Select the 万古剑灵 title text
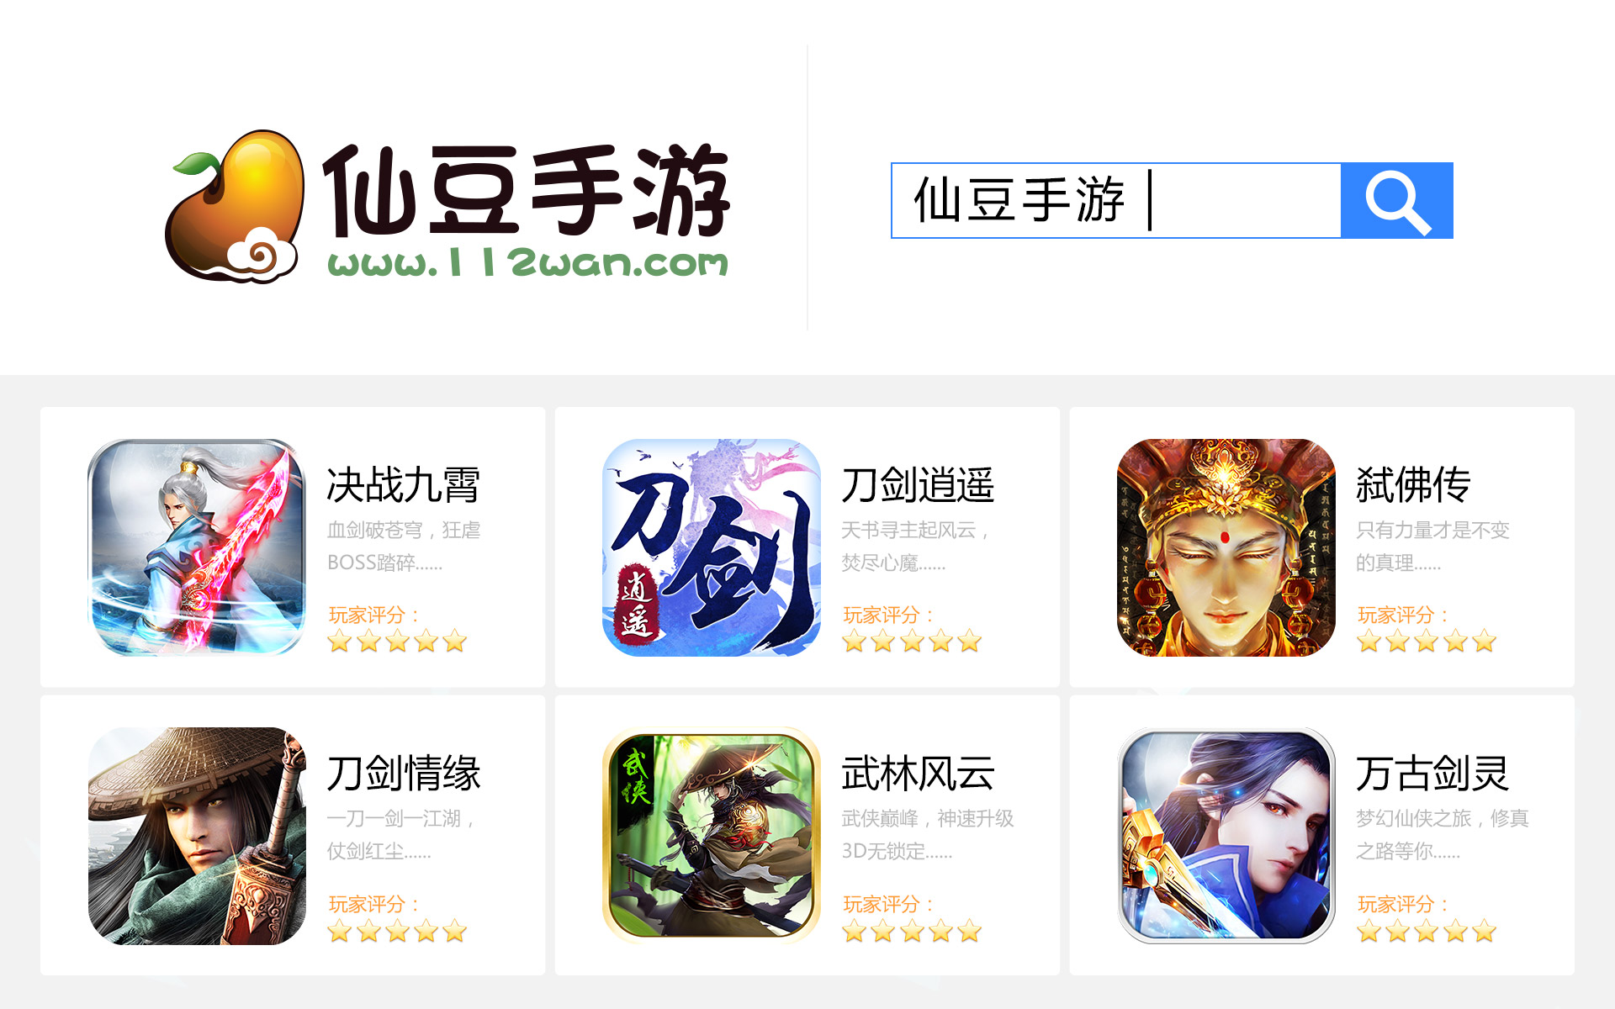This screenshot has height=1009, width=1615. 1432,774
